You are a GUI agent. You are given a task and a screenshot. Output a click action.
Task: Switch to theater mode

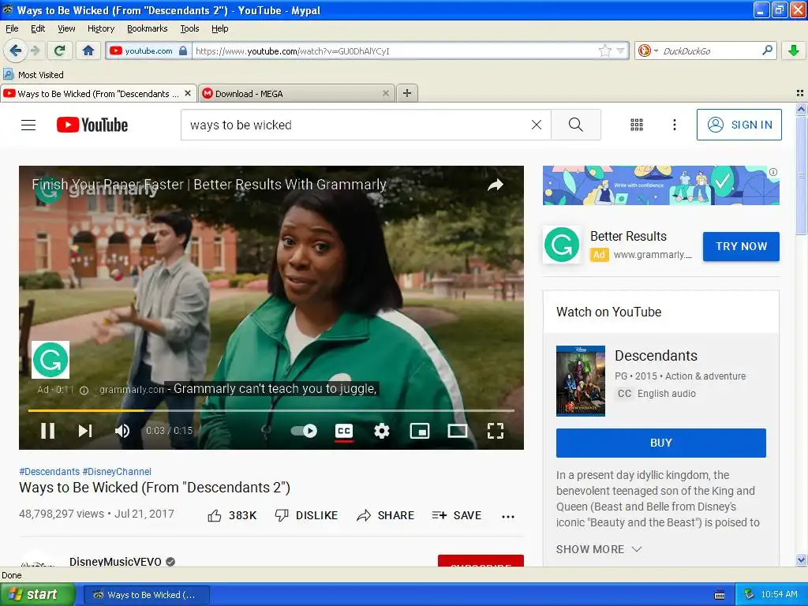pos(458,431)
